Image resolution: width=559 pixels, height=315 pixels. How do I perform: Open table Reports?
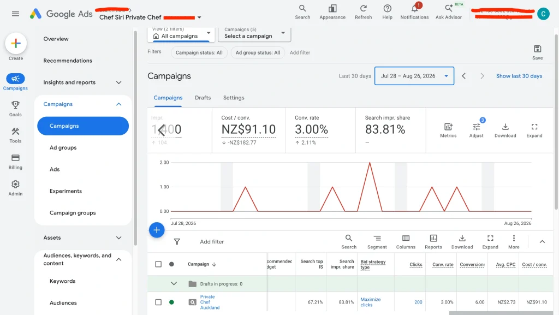[x=433, y=242]
